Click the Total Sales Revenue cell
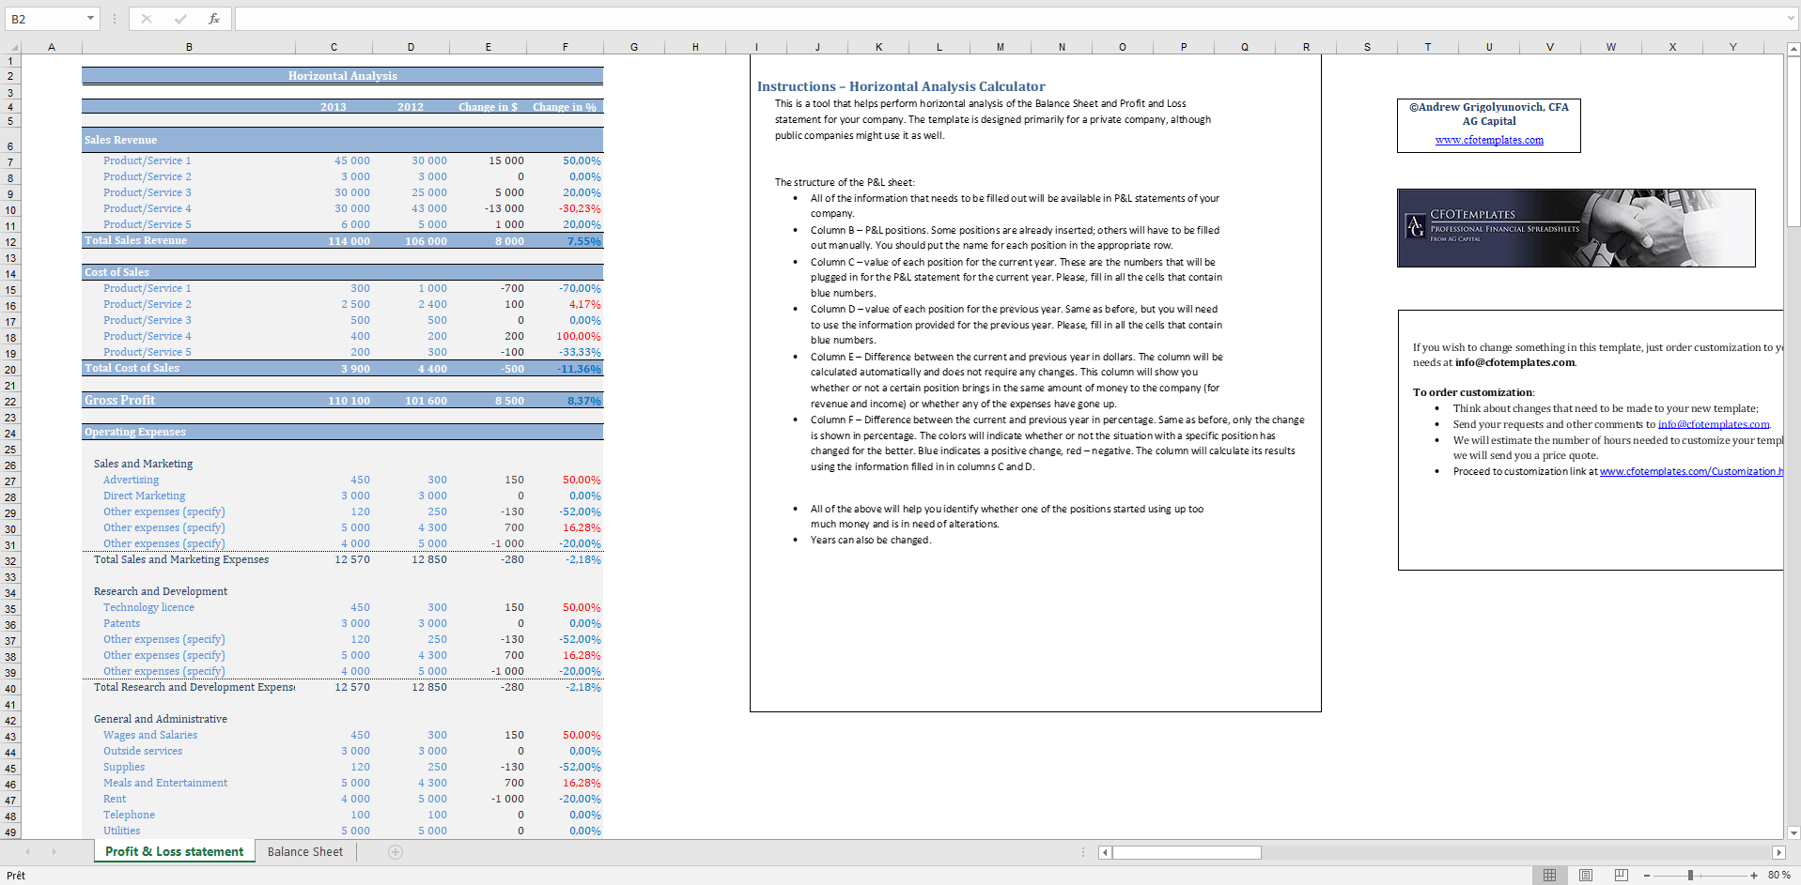Screen dimensions: 1801x885 [188, 240]
